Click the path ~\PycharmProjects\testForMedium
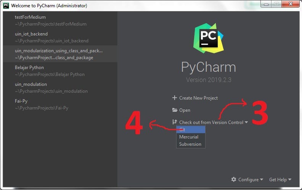Screen dimensions: 302x190 tap(51, 24)
